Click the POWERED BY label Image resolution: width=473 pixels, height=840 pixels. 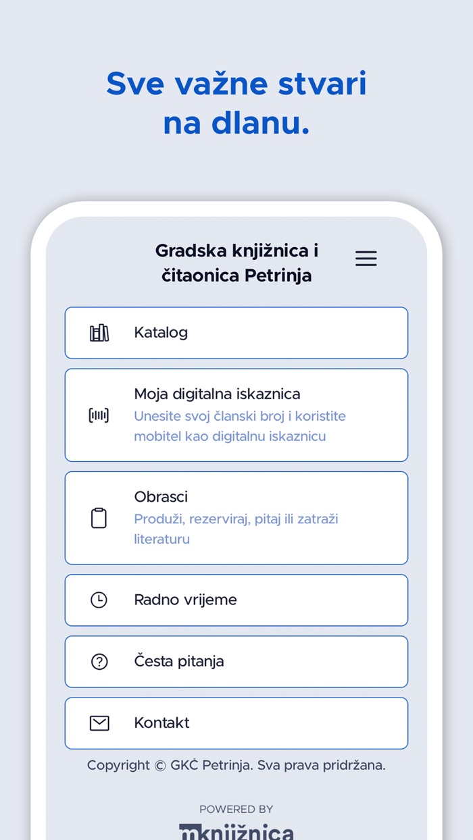pos(236,809)
